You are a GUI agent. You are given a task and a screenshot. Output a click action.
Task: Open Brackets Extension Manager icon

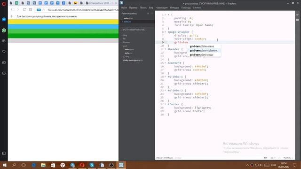point(298,20)
